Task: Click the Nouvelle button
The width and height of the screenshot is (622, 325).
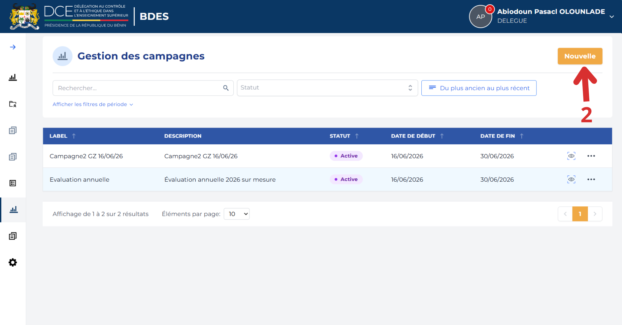Action: coord(580,56)
